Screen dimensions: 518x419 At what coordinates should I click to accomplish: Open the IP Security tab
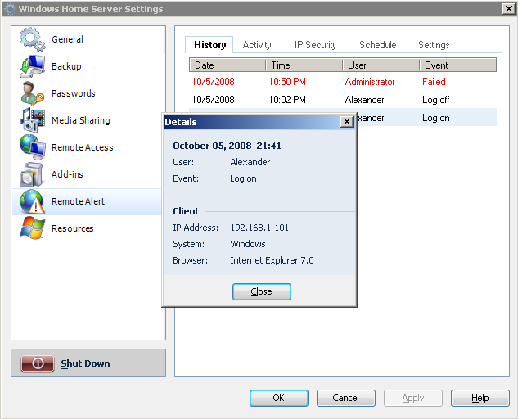316,45
